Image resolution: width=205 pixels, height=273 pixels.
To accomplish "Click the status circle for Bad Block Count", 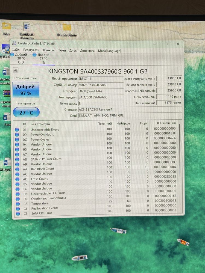I will (17, 169).
